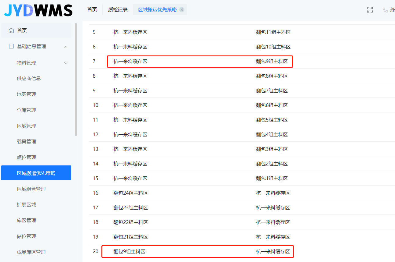Viewport: 395px width, 262px height.
Task: Close the 区域搬运优先策略 tab
Action: [x=182, y=9]
